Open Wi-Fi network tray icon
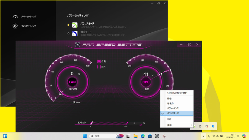Screen dimensions: 249x140 (x=214, y=136)
